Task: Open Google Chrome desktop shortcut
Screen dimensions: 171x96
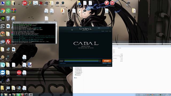Action: (3, 11)
